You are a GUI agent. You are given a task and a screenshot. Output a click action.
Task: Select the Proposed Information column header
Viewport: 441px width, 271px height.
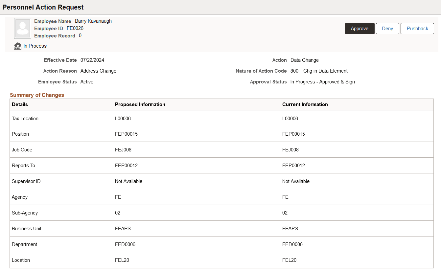140,104
